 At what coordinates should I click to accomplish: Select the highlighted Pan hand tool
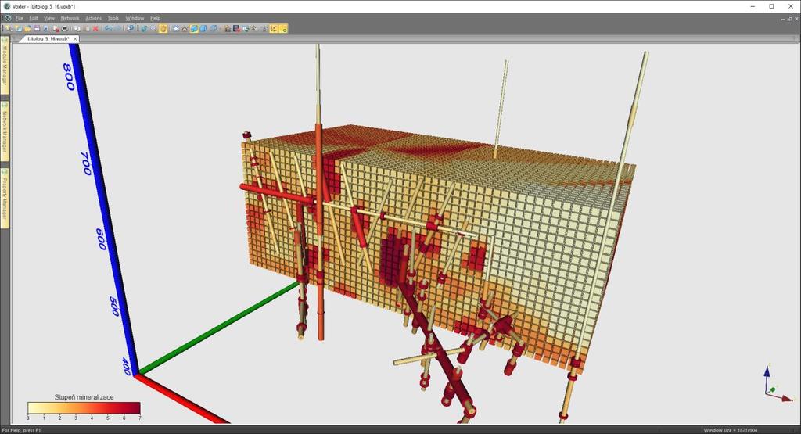point(163,29)
